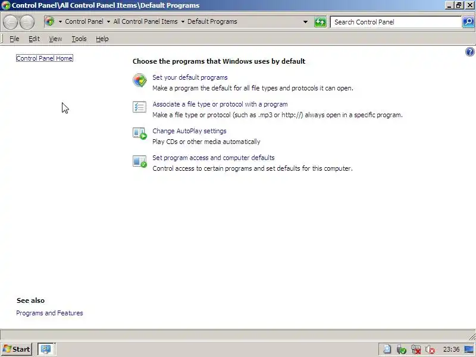The image size is (476, 357).
Task: Click the window resize grip corner
Action: click(x=472, y=336)
